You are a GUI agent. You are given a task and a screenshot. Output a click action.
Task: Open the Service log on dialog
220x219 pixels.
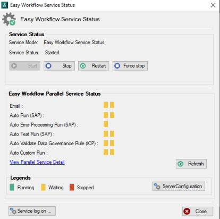click(x=32, y=211)
